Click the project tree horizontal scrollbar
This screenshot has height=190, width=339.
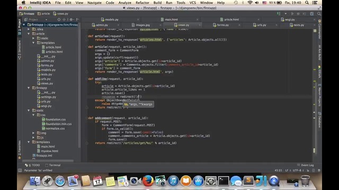pyautogui.click(x=48, y=160)
